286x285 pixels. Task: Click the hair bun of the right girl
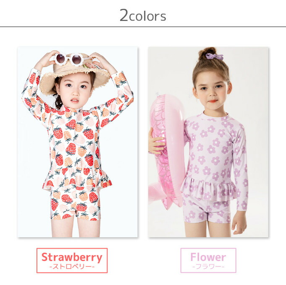[x=207, y=53]
